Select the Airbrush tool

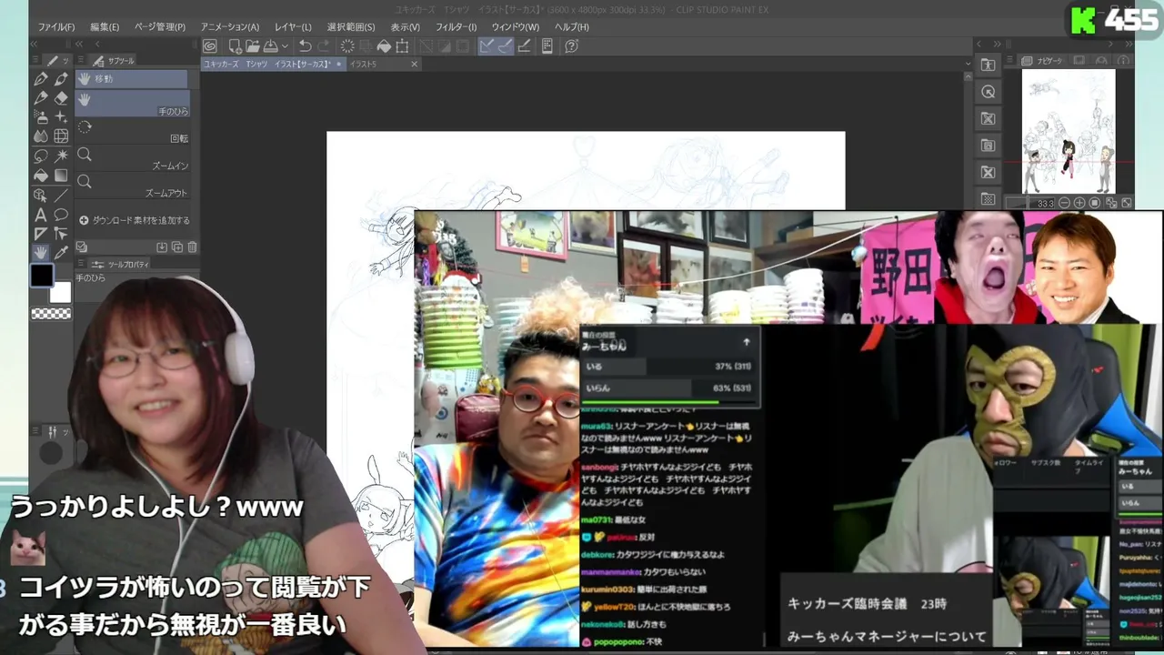point(41,117)
